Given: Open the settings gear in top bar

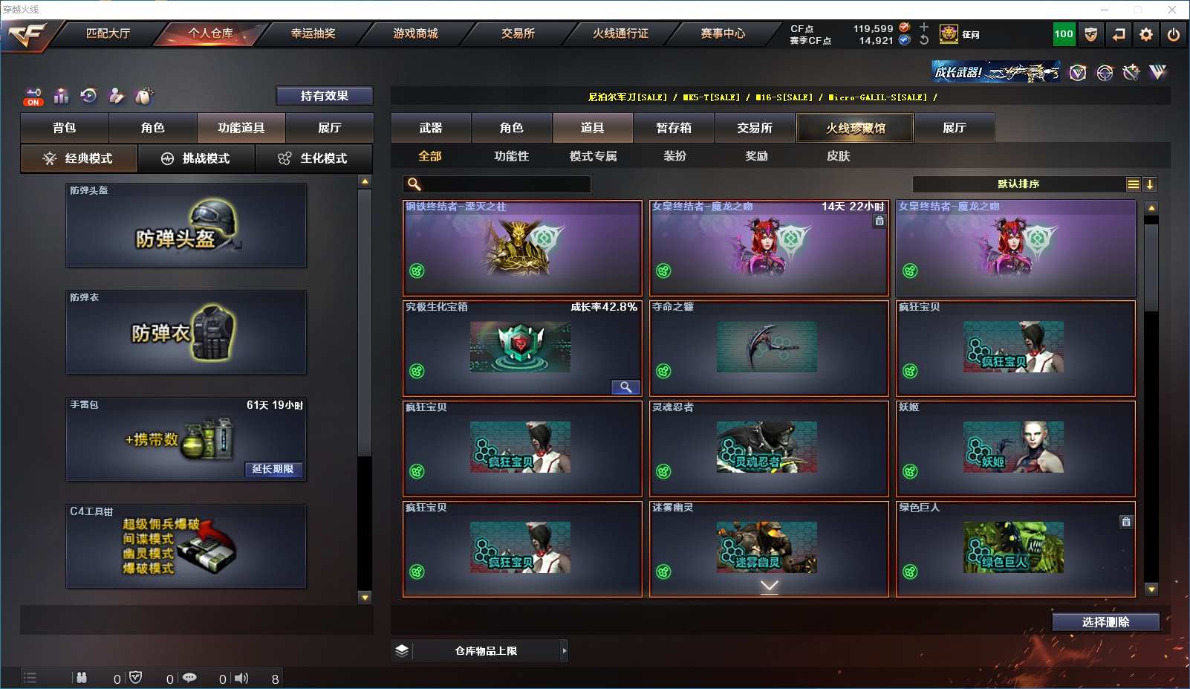Looking at the screenshot, I should click(1146, 34).
